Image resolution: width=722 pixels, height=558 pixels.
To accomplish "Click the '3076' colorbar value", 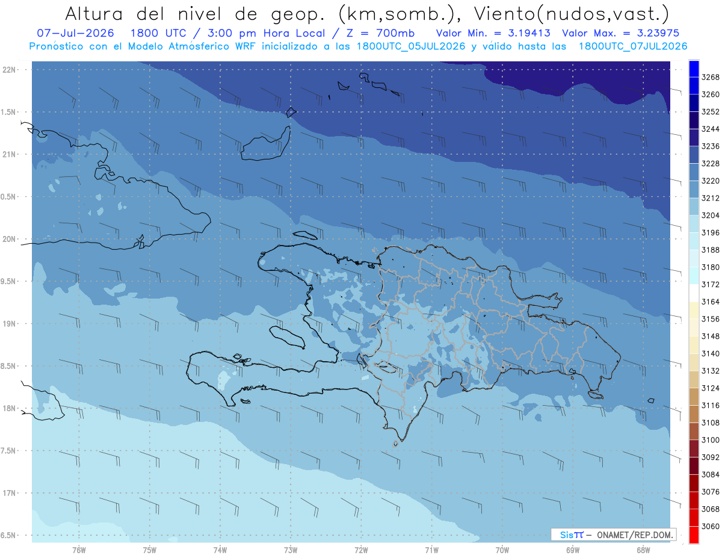I will coord(711,492).
